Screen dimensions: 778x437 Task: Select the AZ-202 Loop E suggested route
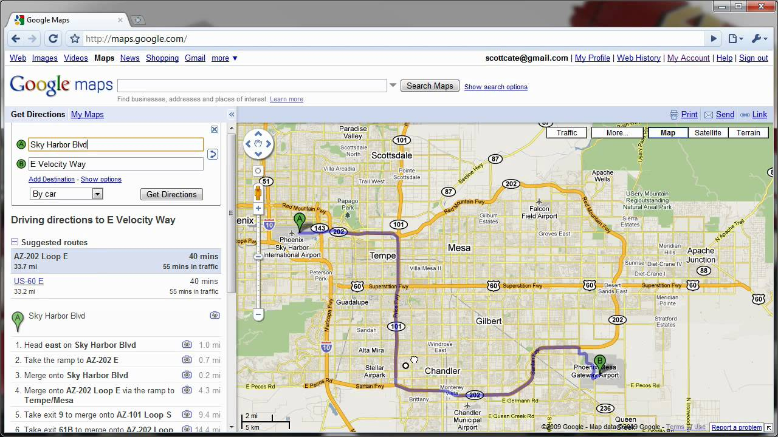click(x=116, y=261)
